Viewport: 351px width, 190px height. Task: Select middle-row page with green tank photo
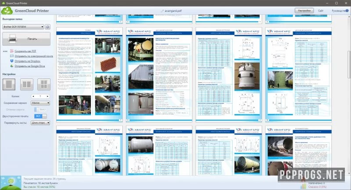(298, 74)
